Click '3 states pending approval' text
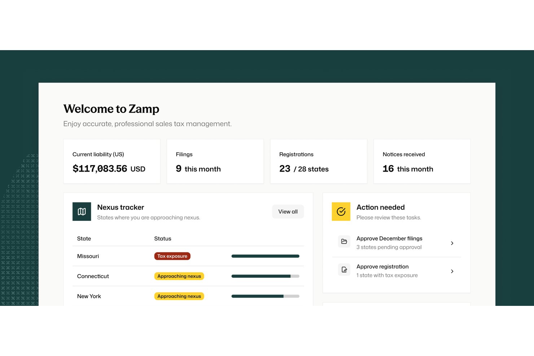Screen dimensions: 534x356 (x=389, y=247)
